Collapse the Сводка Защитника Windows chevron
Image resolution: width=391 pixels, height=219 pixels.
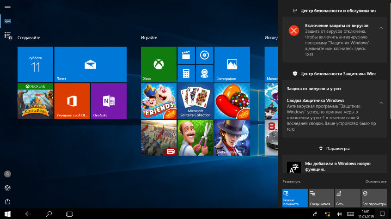(381, 103)
